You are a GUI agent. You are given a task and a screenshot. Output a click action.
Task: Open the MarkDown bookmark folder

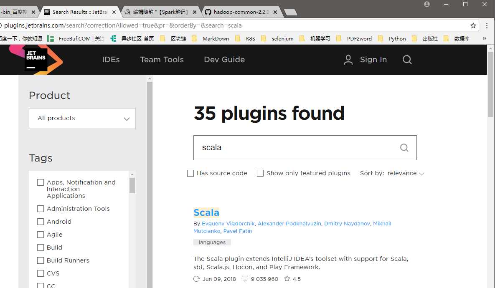(210, 38)
